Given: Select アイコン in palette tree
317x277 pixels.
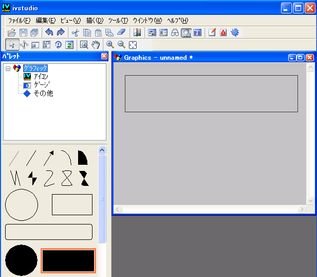Looking at the screenshot, I should (x=41, y=76).
